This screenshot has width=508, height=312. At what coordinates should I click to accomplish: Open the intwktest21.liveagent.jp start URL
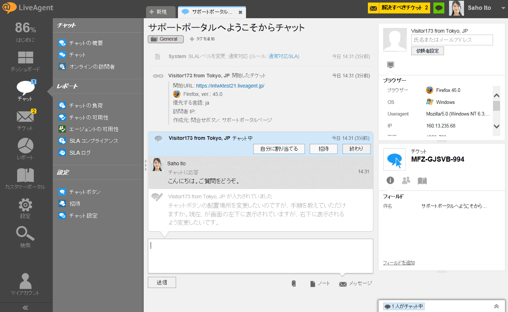[230, 86]
